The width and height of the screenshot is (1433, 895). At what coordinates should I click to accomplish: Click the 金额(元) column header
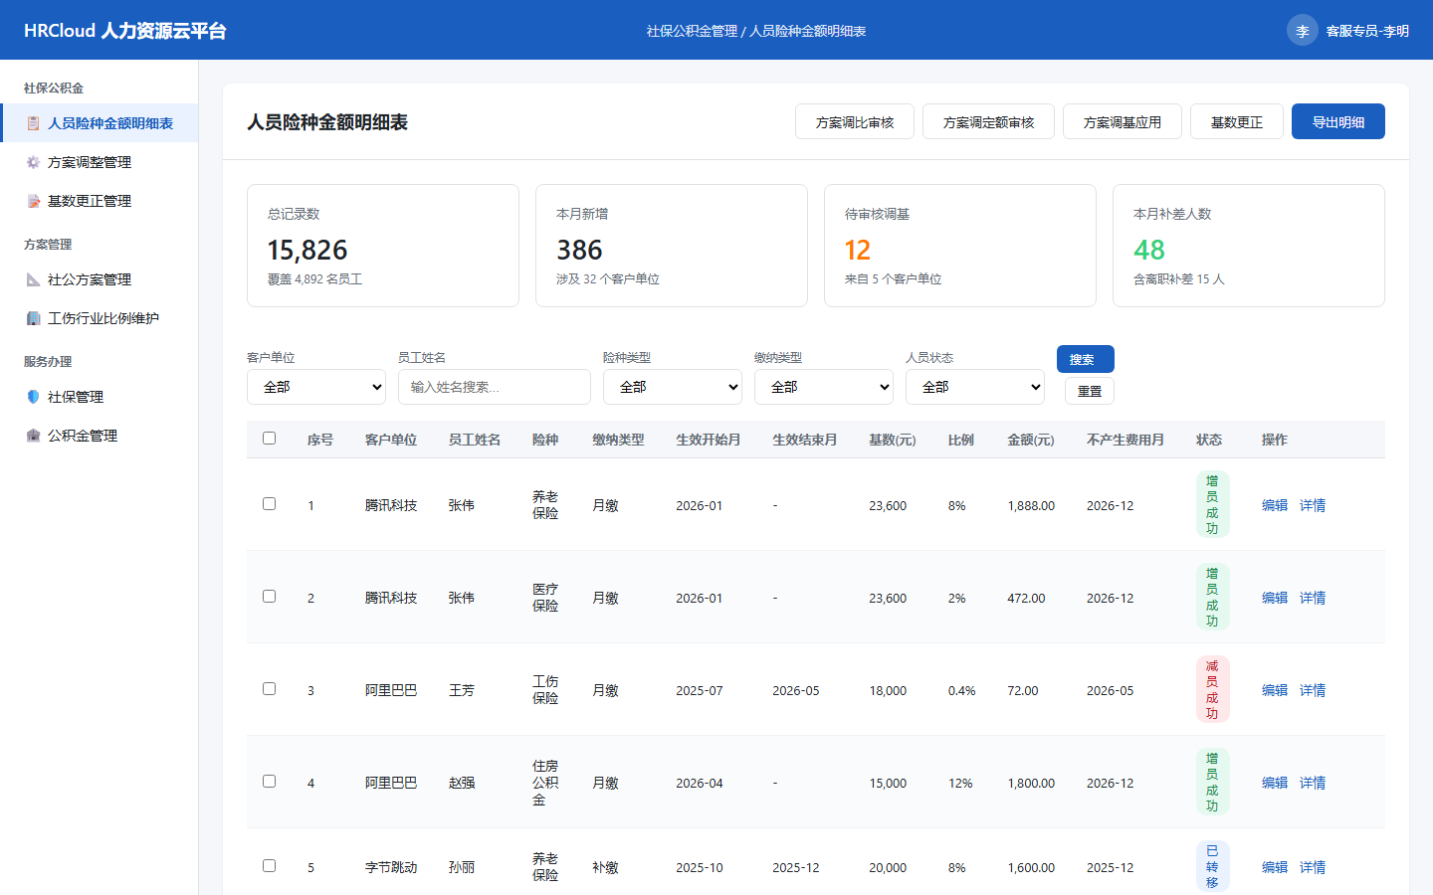click(1031, 440)
